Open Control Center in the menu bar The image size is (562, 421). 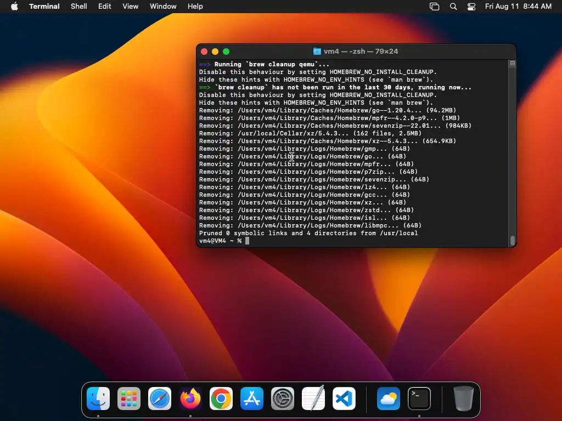471,7
